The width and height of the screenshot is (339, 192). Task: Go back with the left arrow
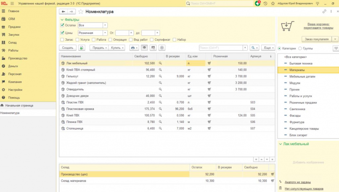coord(63,12)
